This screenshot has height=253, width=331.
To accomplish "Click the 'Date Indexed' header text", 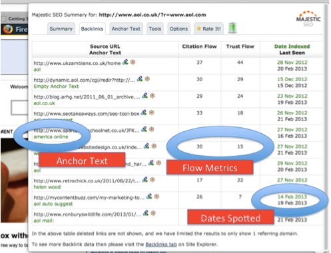I will pyautogui.click(x=292, y=47).
